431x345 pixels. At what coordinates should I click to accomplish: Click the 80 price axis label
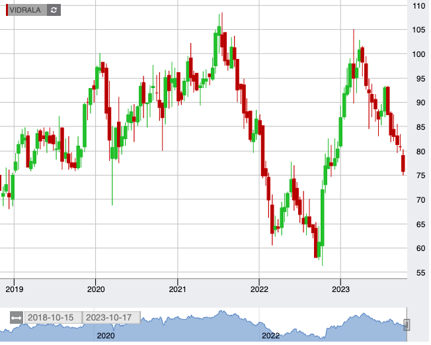[421, 152]
